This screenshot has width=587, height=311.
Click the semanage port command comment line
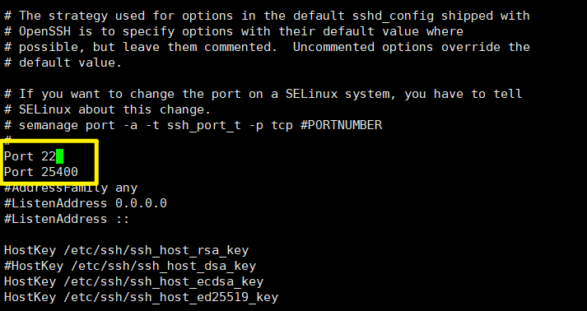pyautogui.click(x=193, y=125)
